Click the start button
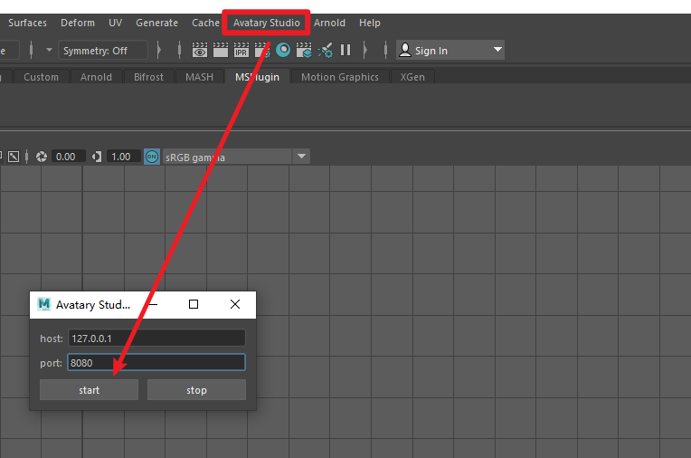 coord(89,390)
